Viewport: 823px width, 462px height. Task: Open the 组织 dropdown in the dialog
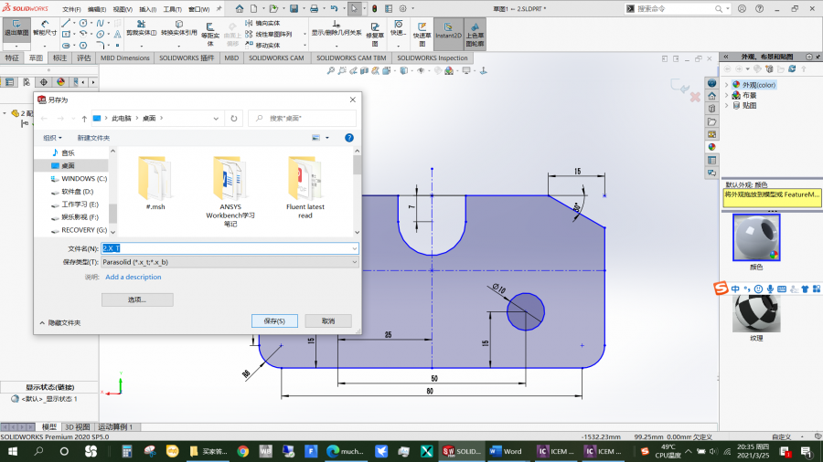53,138
